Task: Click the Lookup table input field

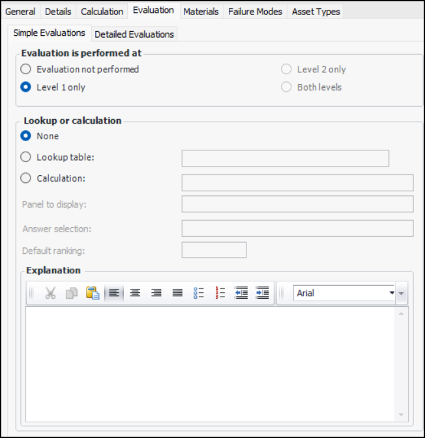Action: click(x=286, y=158)
